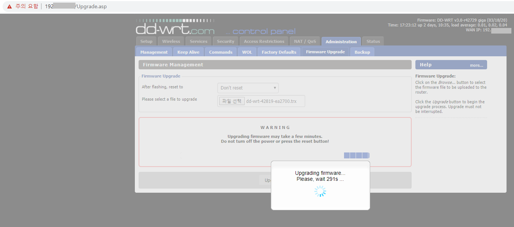
Task: Open the "Don't reset" dropdown
Action: pos(248,88)
